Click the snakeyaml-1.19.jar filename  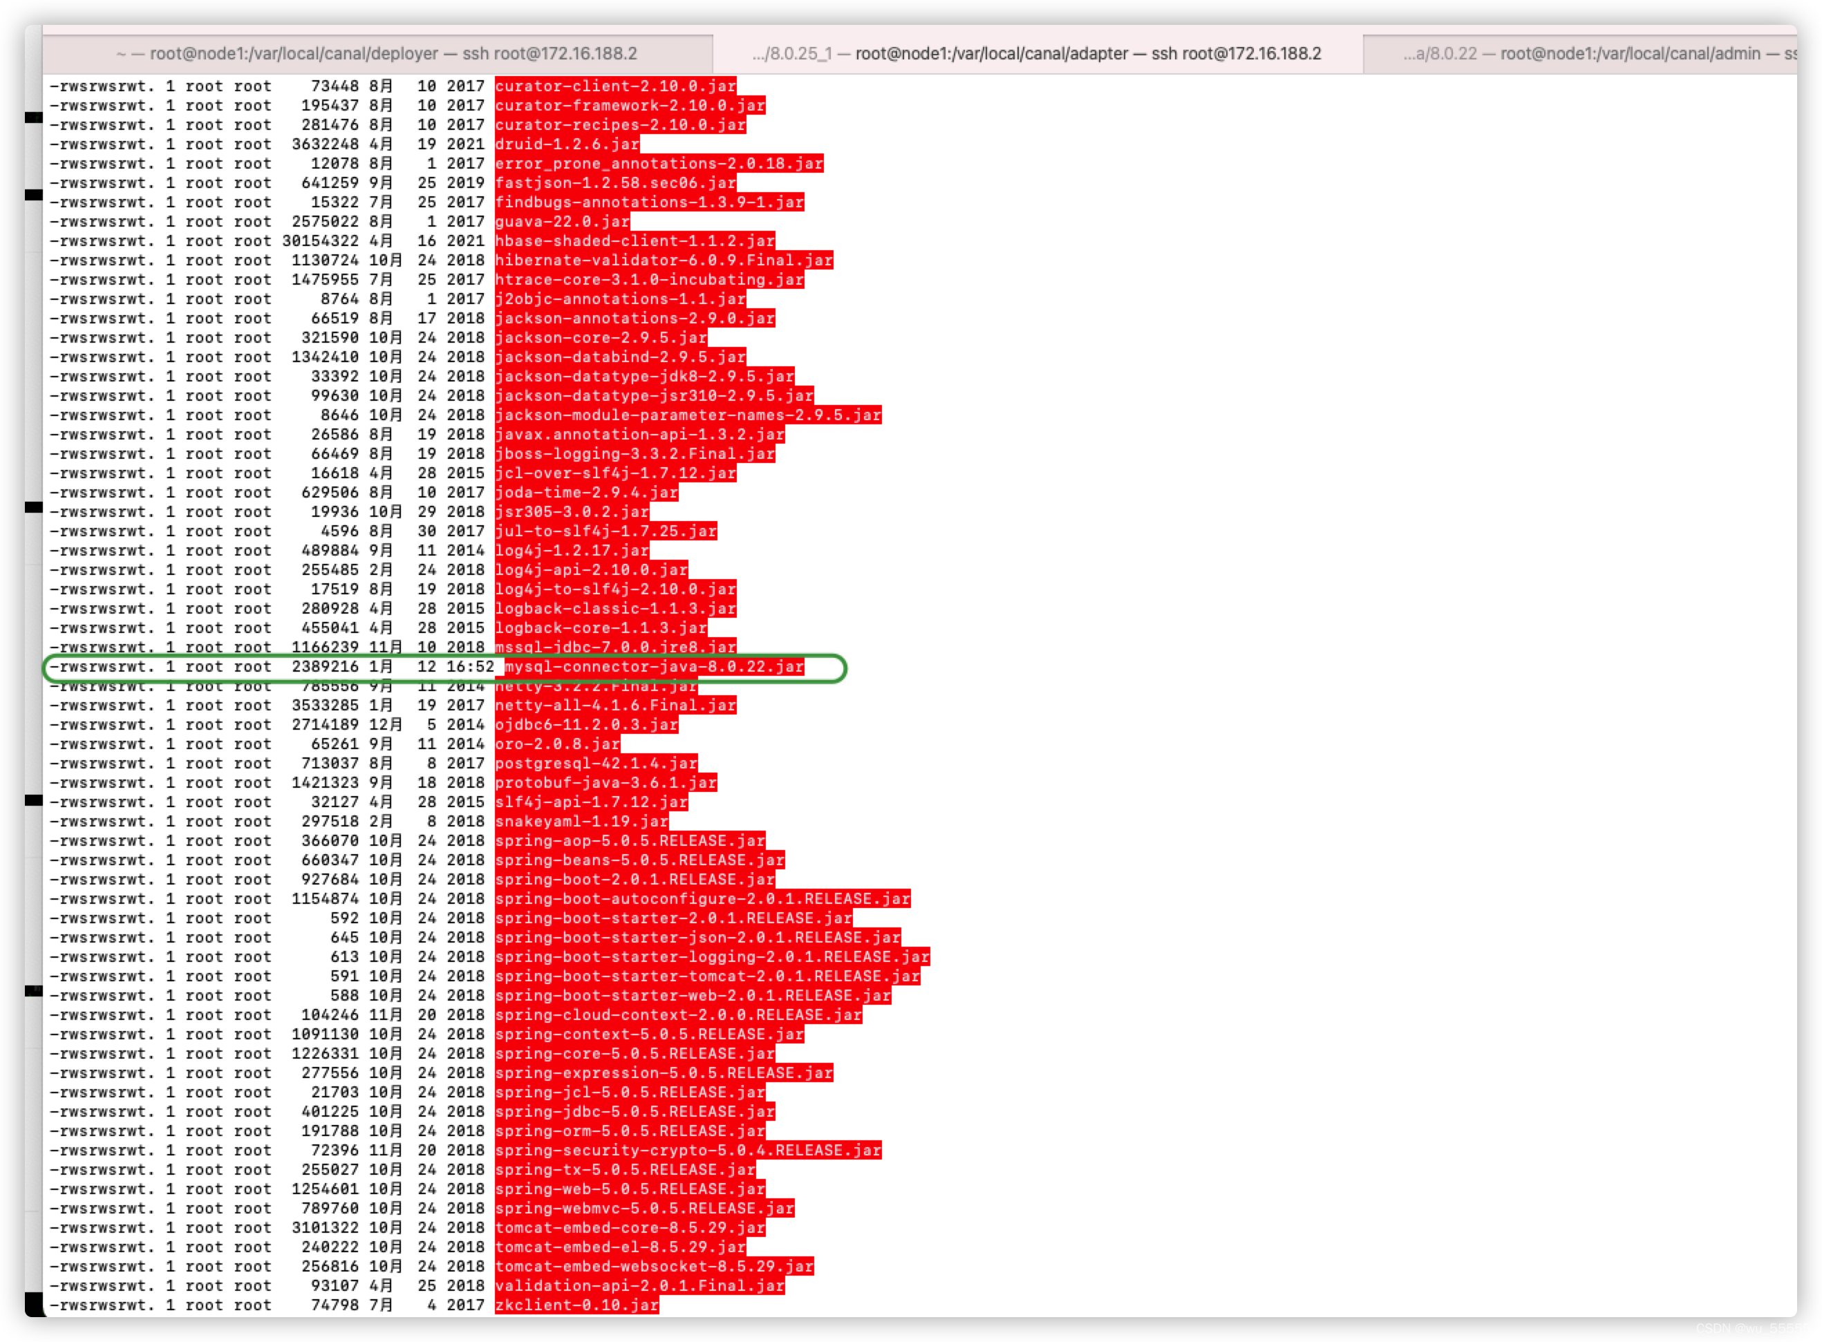(581, 821)
